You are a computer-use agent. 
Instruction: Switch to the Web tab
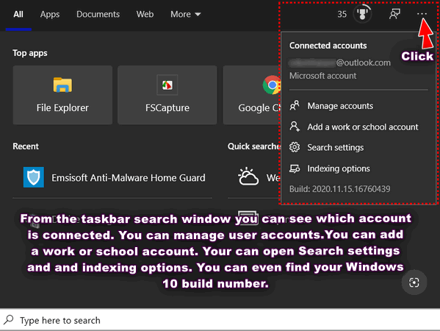145,14
